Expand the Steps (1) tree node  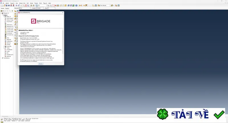(4, 17)
